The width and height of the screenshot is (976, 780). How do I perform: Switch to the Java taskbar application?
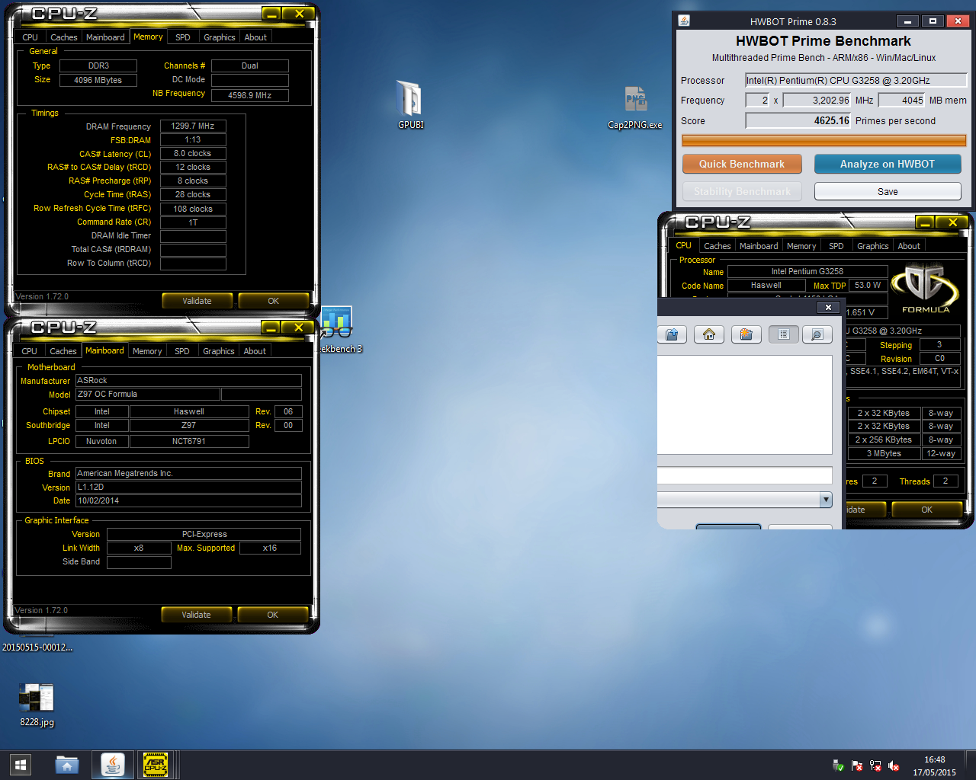pyautogui.click(x=113, y=765)
